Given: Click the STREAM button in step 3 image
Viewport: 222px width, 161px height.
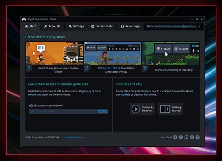Looking at the screenshot, I should (x=163, y=49).
